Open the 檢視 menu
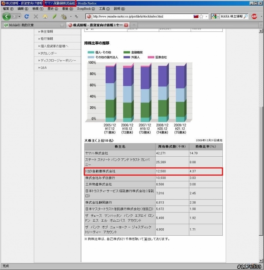The height and width of the screenshot is (270, 264). pyautogui.click(x=38, y=9)
